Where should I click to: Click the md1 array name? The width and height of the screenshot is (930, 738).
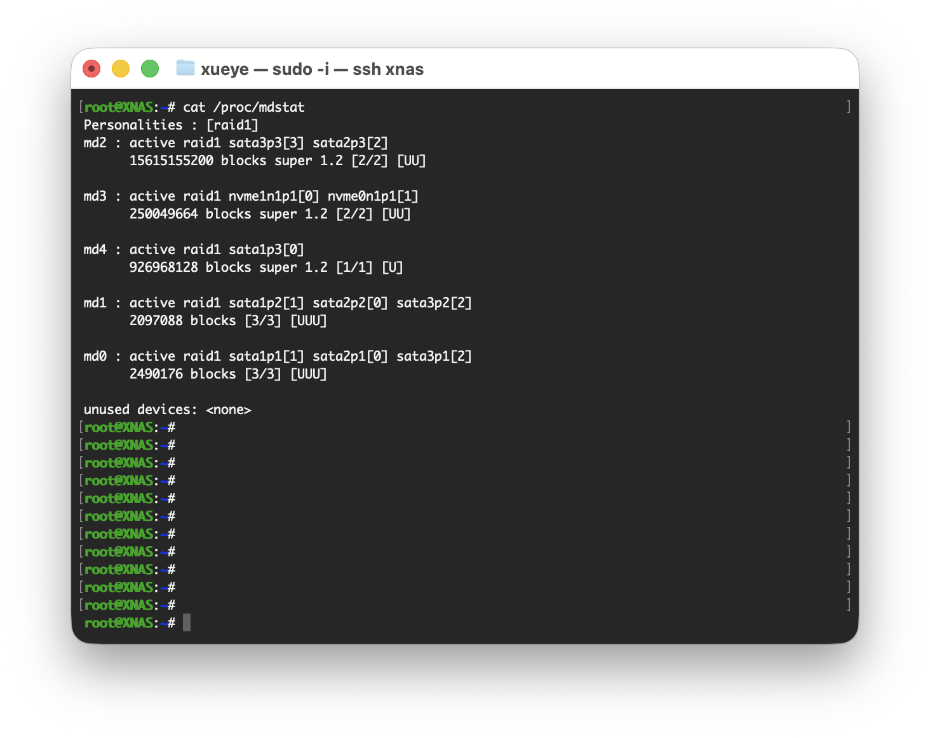click(95, 303)
